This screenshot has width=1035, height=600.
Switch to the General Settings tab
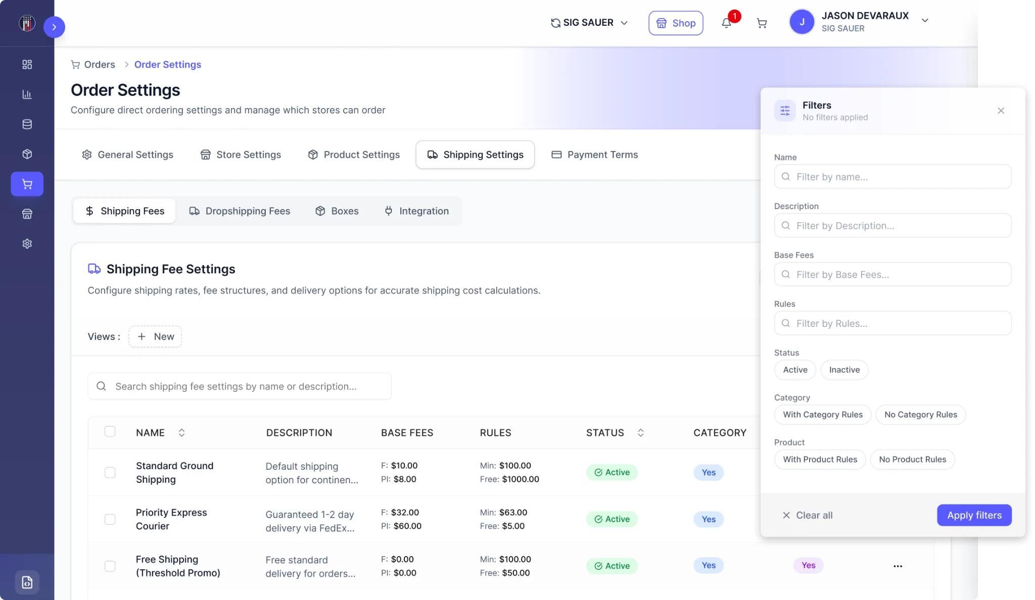127,155
